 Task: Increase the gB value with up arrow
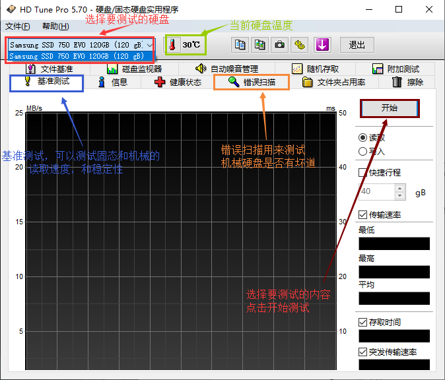click(400, 188)
